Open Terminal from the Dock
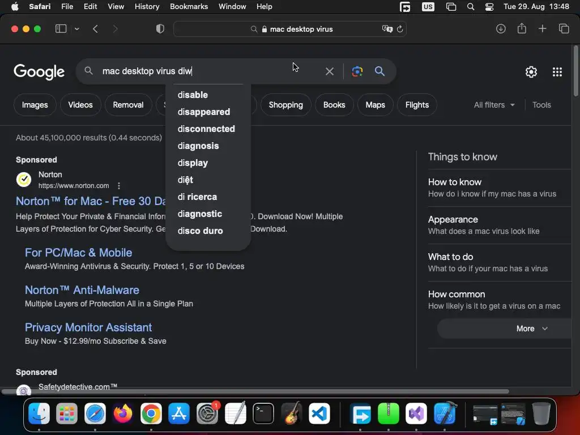580x435 pixels. click(263, 413)
